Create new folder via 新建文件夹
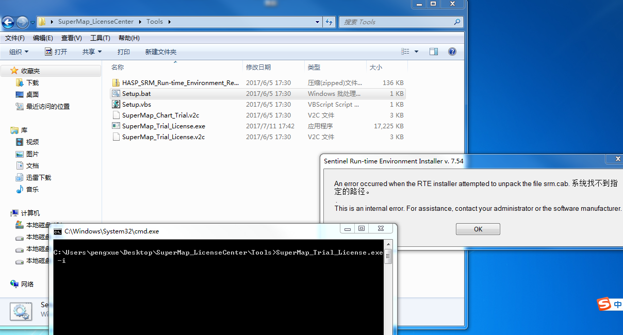This screenshot has height=335, width=623. 161,52
